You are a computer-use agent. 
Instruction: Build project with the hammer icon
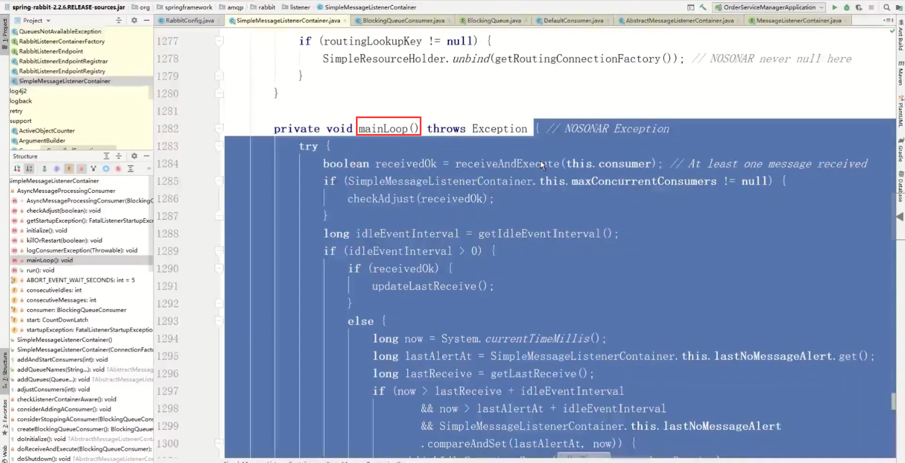coord(703,7)
